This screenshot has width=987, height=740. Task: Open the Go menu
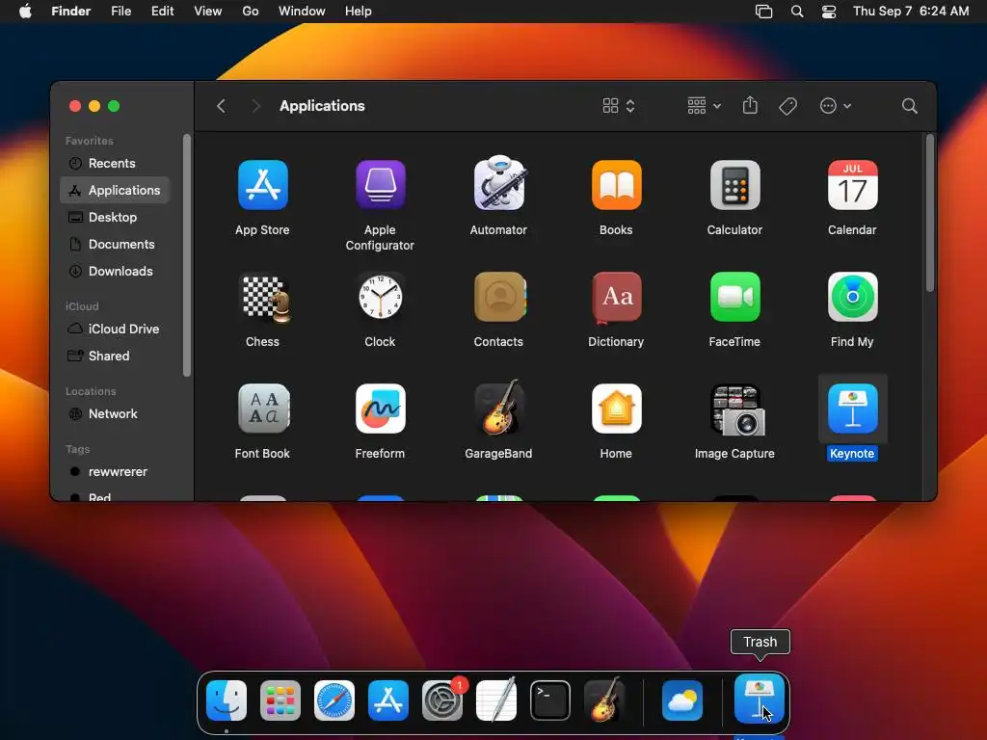click(x=251, y=12)
